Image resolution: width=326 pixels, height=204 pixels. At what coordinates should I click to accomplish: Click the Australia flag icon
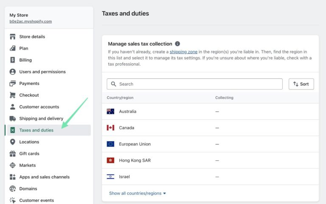110,112
